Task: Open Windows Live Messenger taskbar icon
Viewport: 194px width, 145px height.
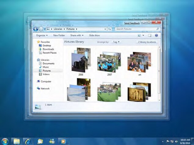Action: click(x=52, y=141)
